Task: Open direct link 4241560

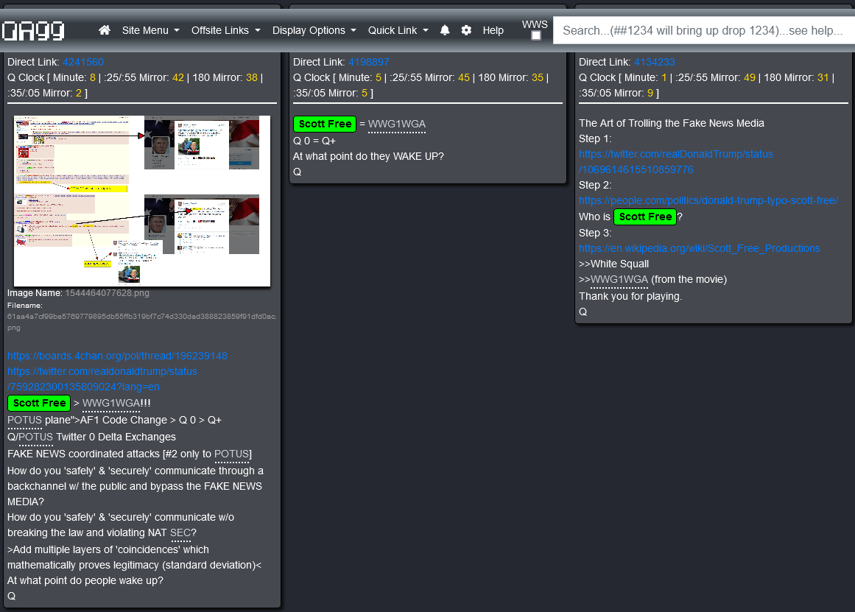Action: (x=83, y=62)
